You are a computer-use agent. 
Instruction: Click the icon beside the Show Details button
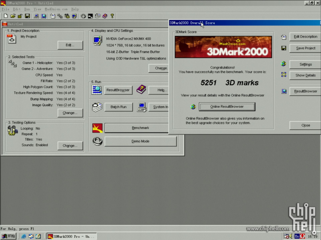point(284,75)
